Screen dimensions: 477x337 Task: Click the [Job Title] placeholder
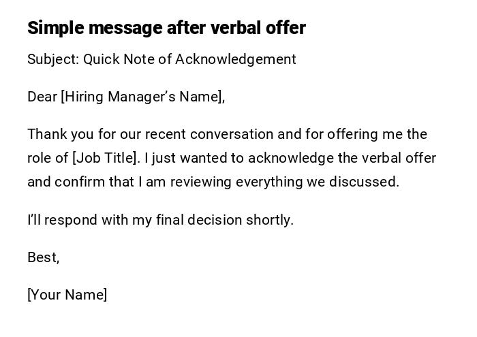pos(106,158)
